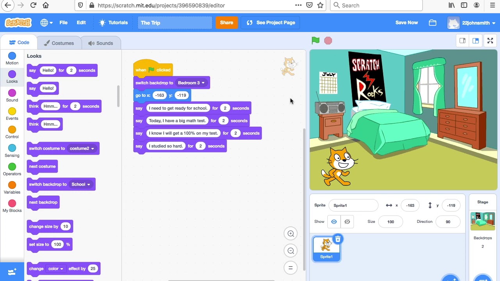Viewport: 500px width, 281px height.
Task: Expand the color effect dropdown
Action: click(x=56, y=269)
